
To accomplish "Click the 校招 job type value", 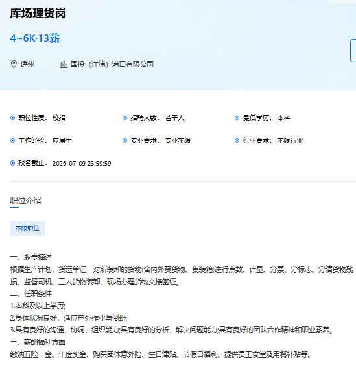I will click(59, 118).
